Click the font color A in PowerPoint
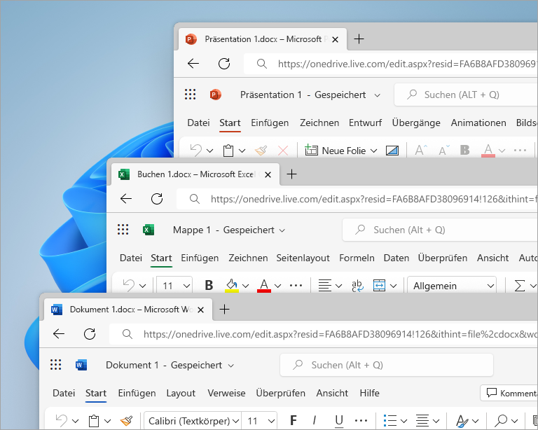Viewport: 538px width, 430px height. click(488, 150)
